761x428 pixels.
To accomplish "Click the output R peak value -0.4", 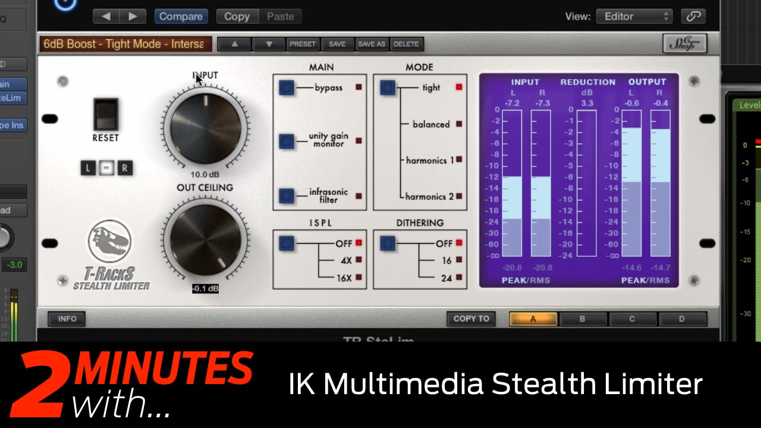I will (660, 103).
